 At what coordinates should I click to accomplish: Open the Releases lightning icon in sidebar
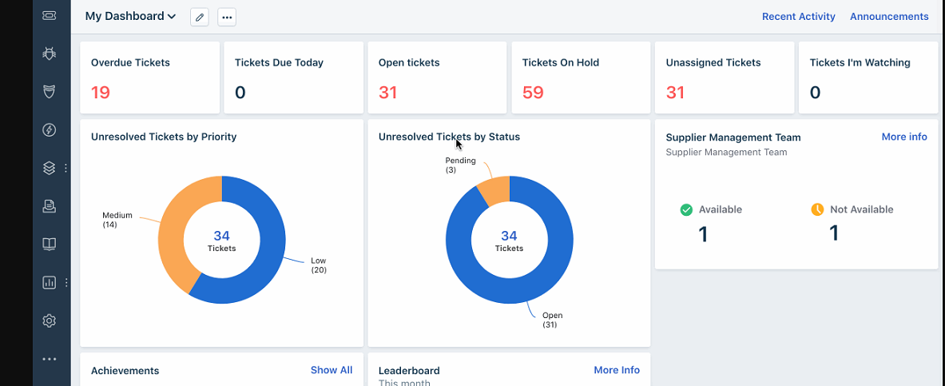[50, 129]
